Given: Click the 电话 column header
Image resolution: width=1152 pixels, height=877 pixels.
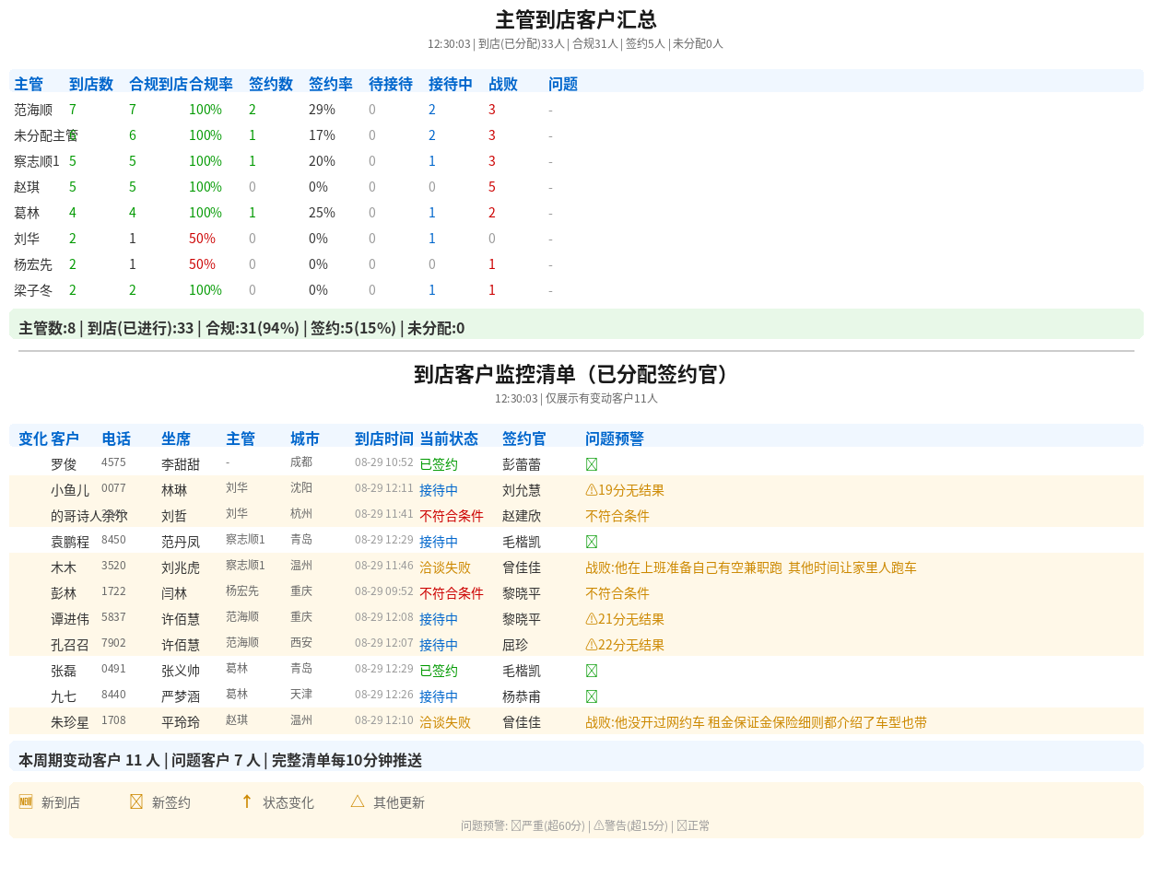Looking at the screenshot, I should (x=116, y=438).
